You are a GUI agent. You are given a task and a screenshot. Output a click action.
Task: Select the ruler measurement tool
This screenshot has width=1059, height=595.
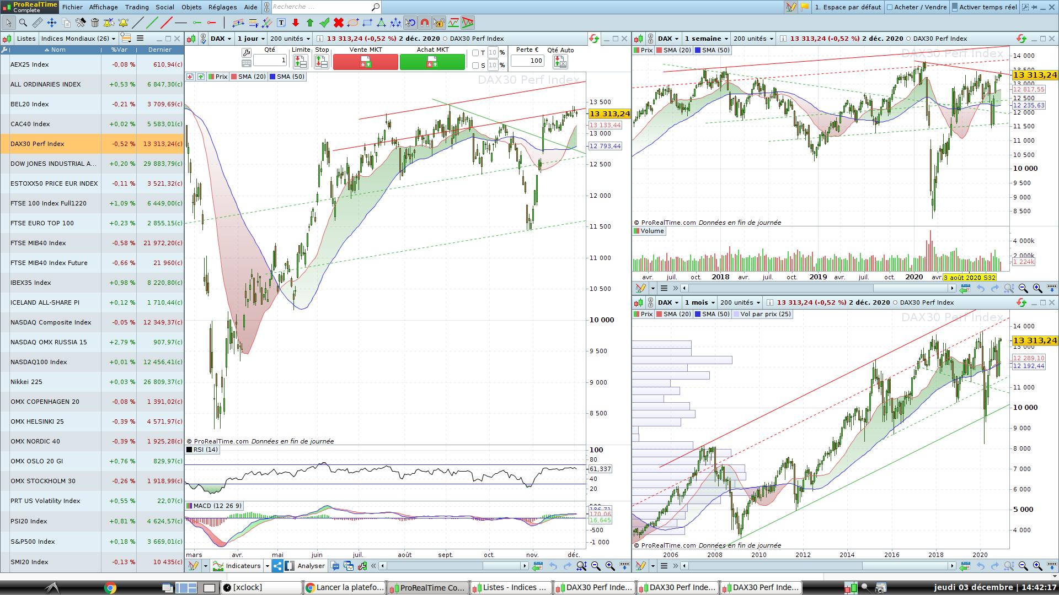coord(37,23)
